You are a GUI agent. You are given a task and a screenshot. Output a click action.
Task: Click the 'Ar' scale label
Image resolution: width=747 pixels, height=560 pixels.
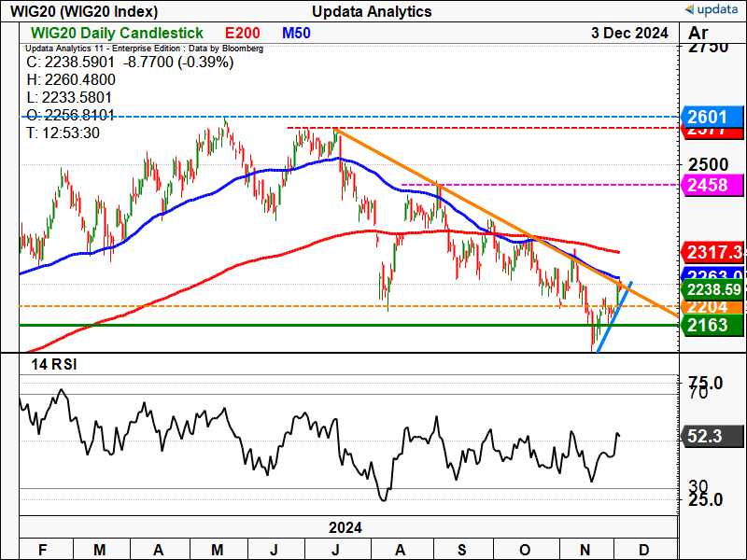pos(698,33)
